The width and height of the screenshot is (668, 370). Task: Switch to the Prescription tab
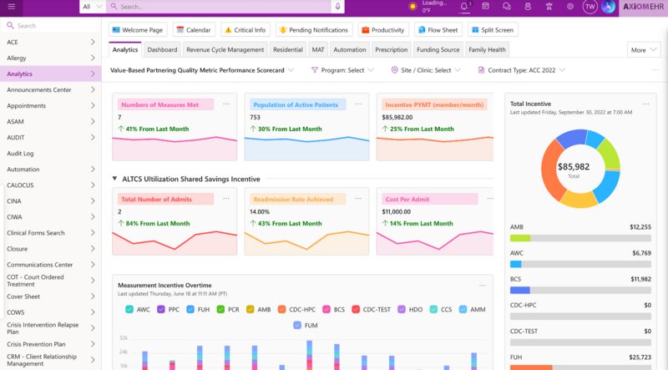tap(391, 50)
